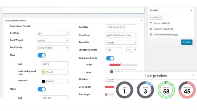Click the visibility eye icon in Publish panel

[x=151, y=29]
